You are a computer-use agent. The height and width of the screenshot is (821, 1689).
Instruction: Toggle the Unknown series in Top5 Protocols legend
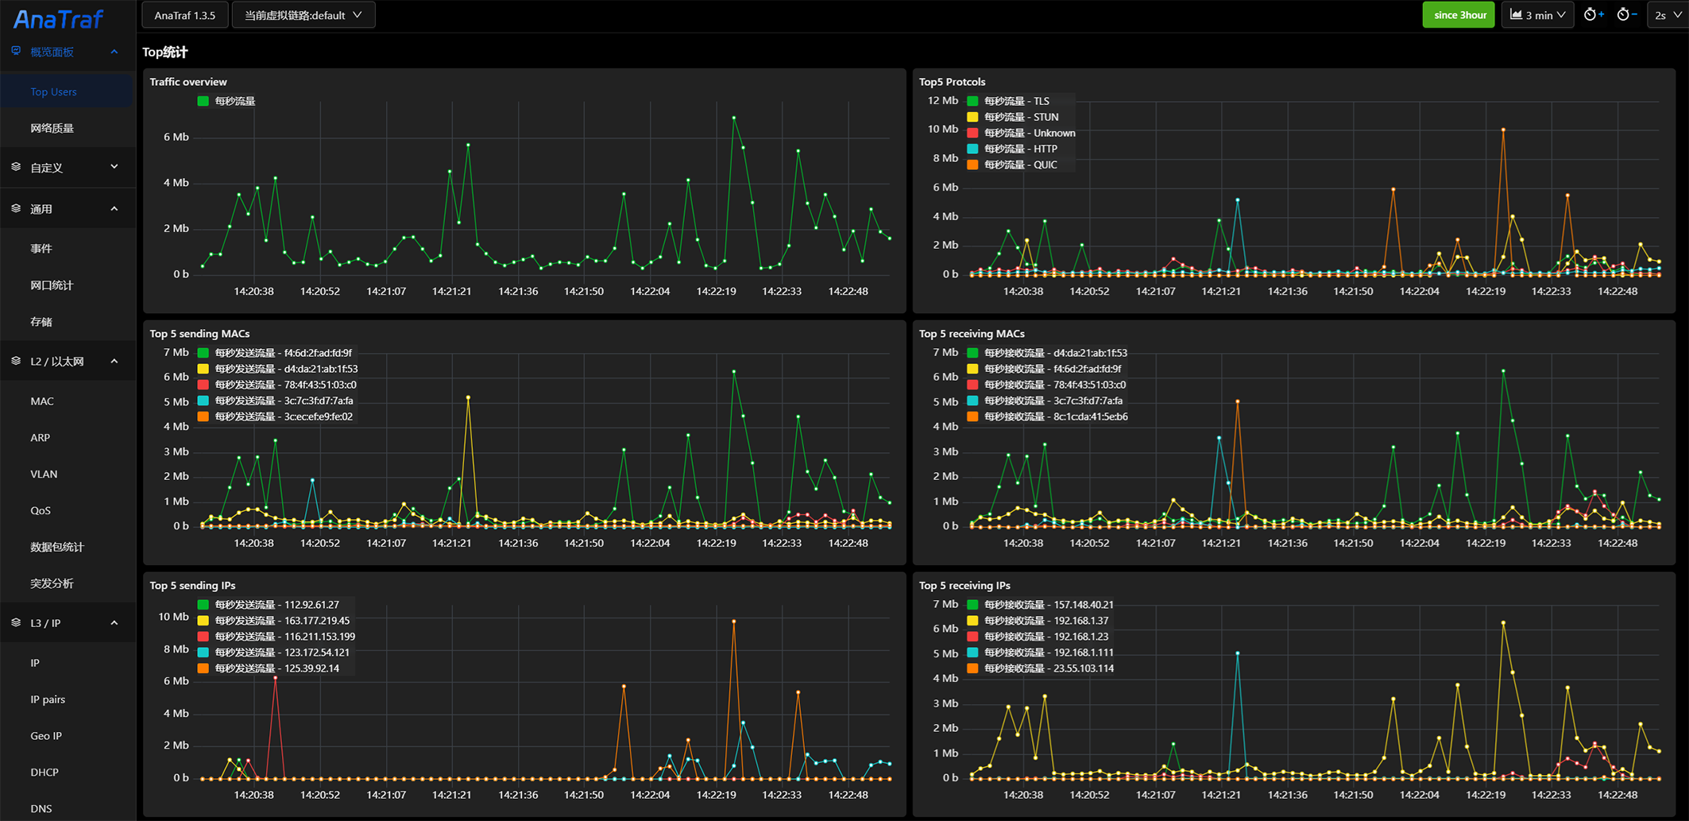tap(1022, 133)
